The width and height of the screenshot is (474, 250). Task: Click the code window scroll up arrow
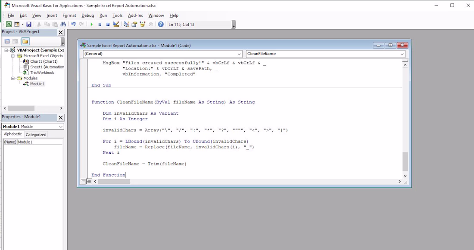click(405, 65)
